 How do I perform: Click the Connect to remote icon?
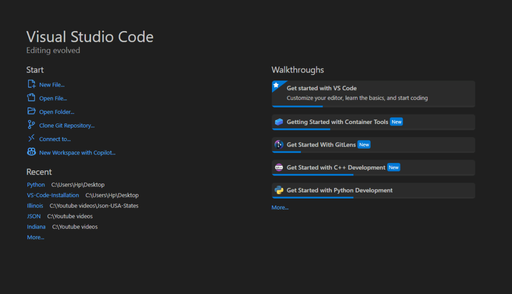click(x=31, y=138)
